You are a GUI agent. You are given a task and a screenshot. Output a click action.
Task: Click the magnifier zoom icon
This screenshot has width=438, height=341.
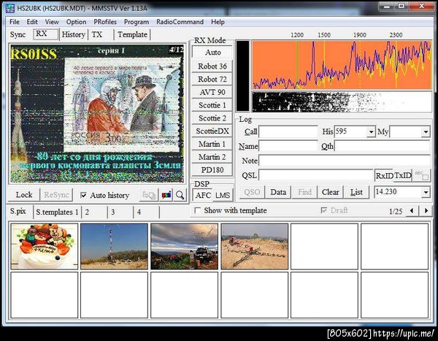point(180,195)
